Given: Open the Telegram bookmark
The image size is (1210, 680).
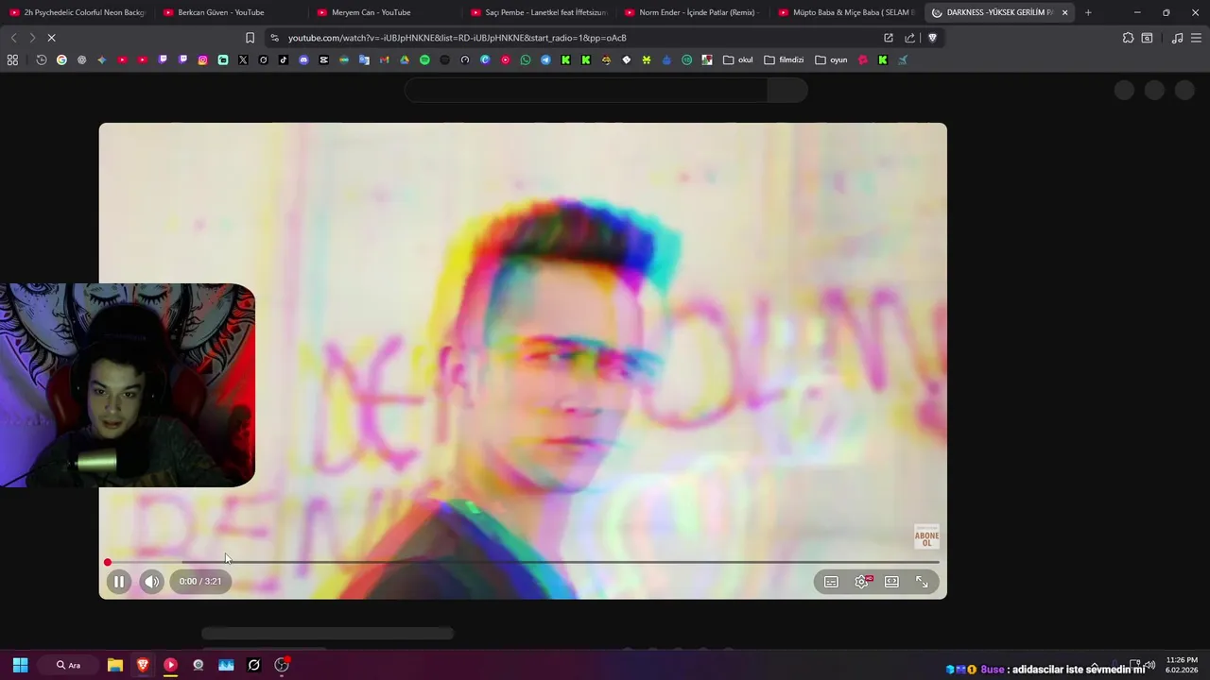Looking at the screenshot, I should [x=545, y=59].
